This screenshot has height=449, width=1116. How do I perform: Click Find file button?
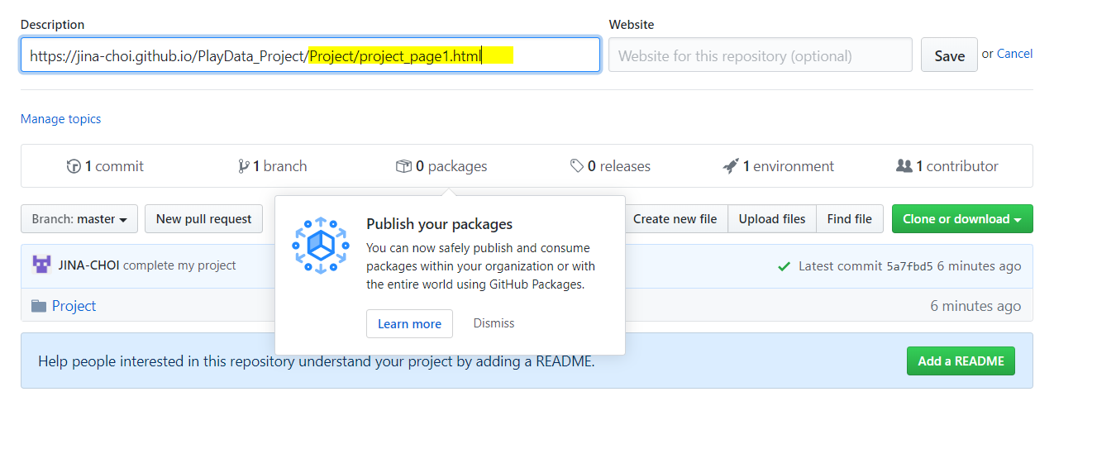pyautogui.click(x=850, y=219)
